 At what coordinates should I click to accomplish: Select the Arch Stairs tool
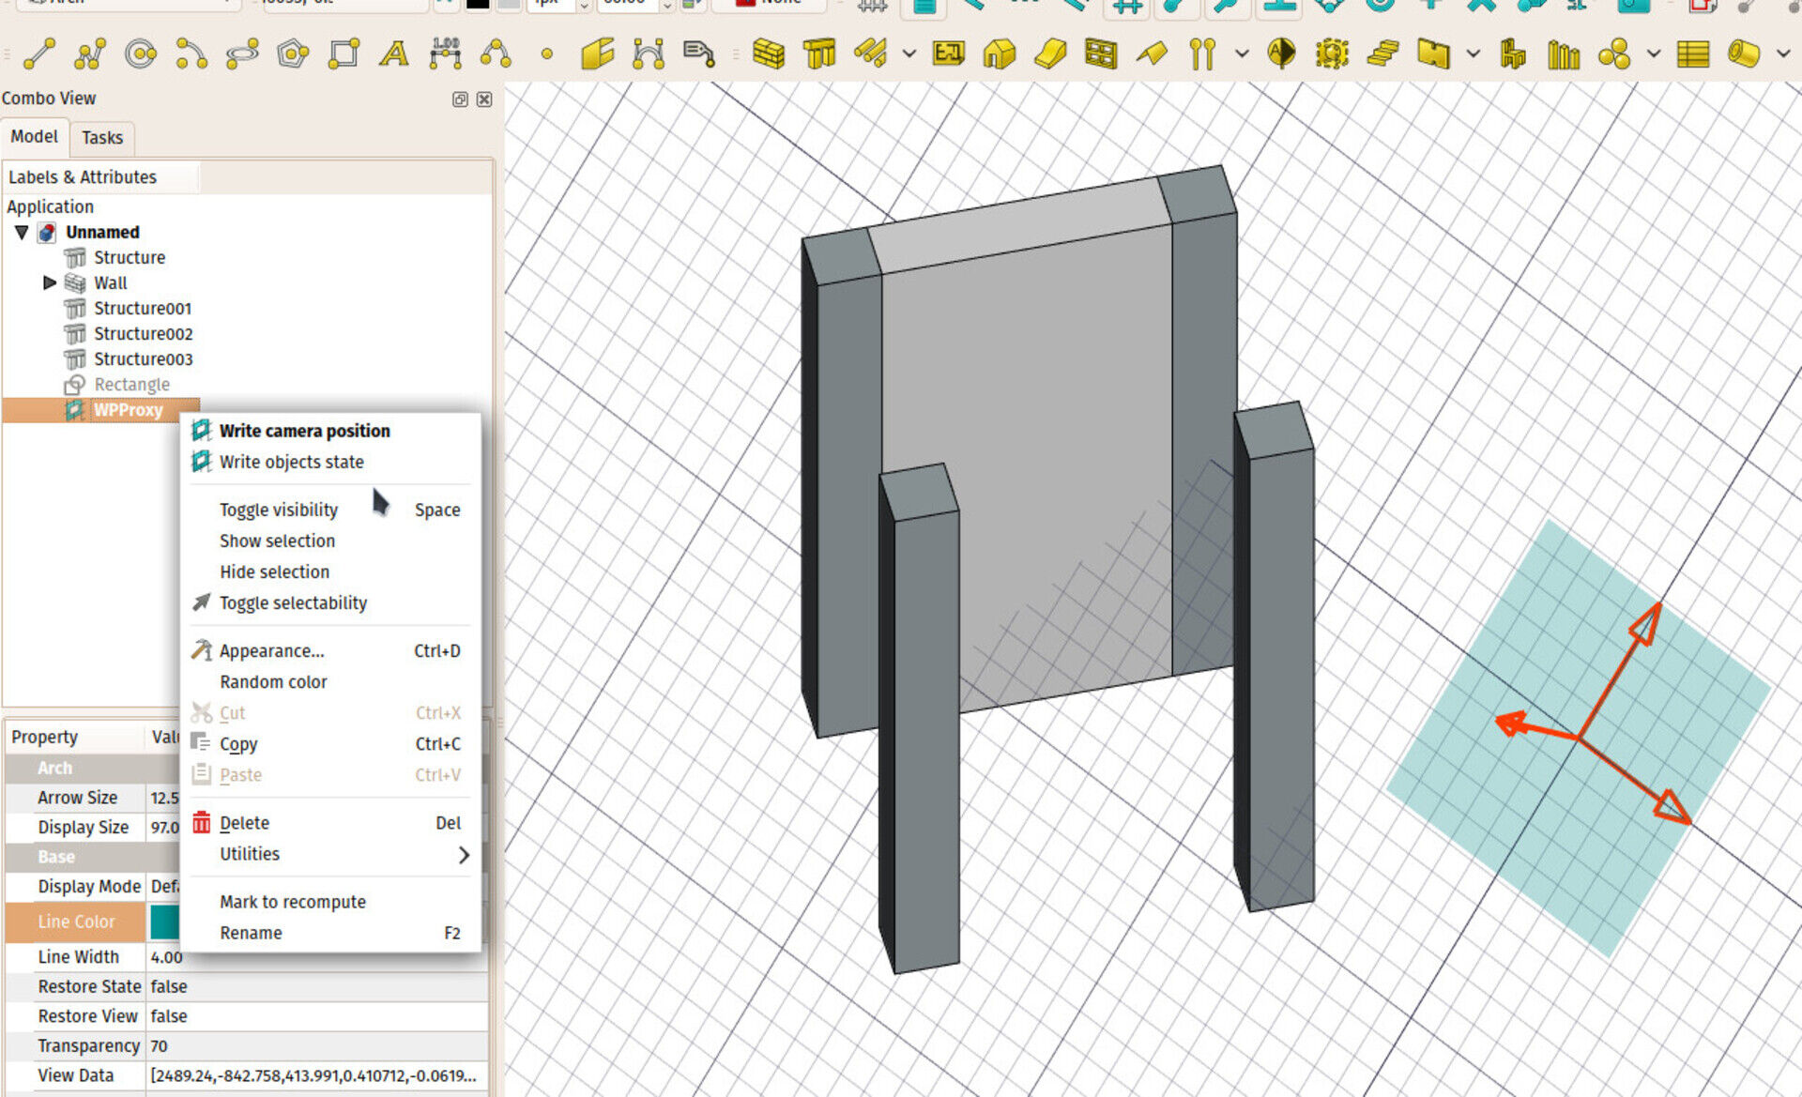[x=1382, y=54]
